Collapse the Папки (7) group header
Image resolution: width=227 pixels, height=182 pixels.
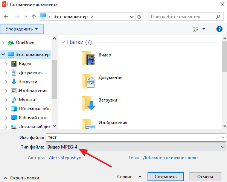63,42
